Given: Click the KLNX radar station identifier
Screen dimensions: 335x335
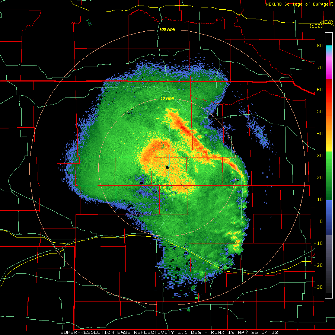Looking at the screenshot, I should [217, 332].
